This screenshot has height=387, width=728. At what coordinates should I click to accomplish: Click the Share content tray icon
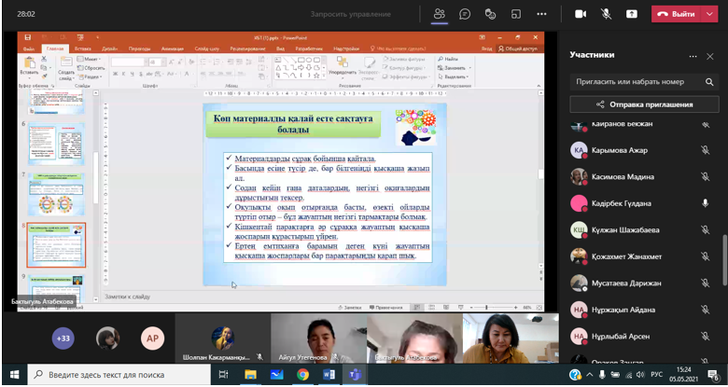point(632,14)
